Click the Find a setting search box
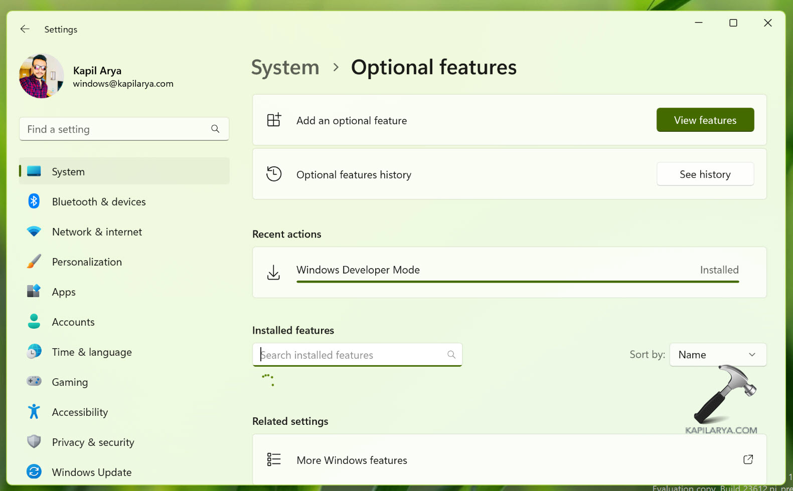The height and width of the screenshot is (491, 793). [x=115, y=129]
